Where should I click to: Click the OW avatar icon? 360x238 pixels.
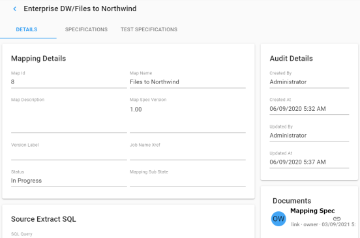[x=278, y=218]
